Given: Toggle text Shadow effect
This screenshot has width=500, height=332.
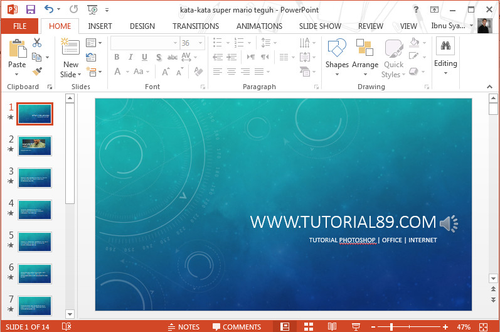Looking at the screenshot, I should coord(159,57).
